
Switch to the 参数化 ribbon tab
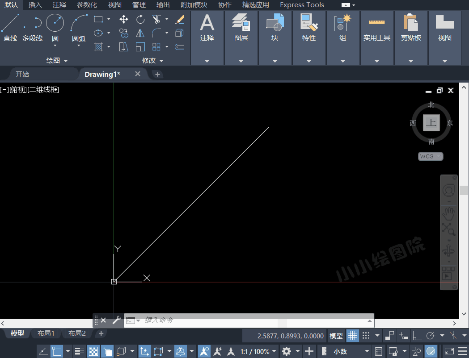(x=87, y=5)
